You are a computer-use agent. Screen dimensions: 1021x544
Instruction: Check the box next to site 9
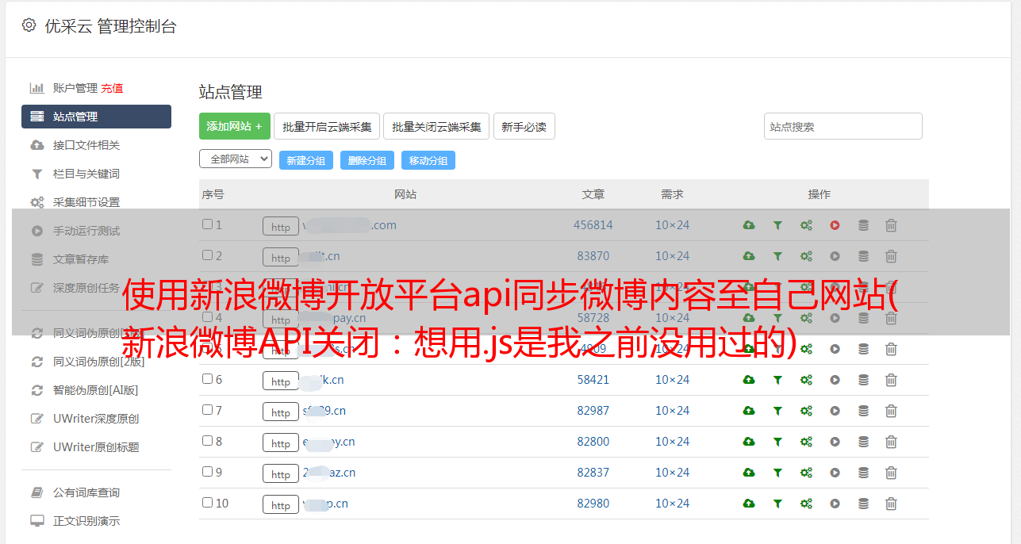pos(207,472)
